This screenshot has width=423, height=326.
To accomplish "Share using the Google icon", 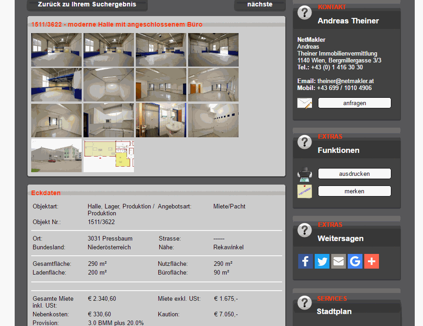I will pos(355,261).
